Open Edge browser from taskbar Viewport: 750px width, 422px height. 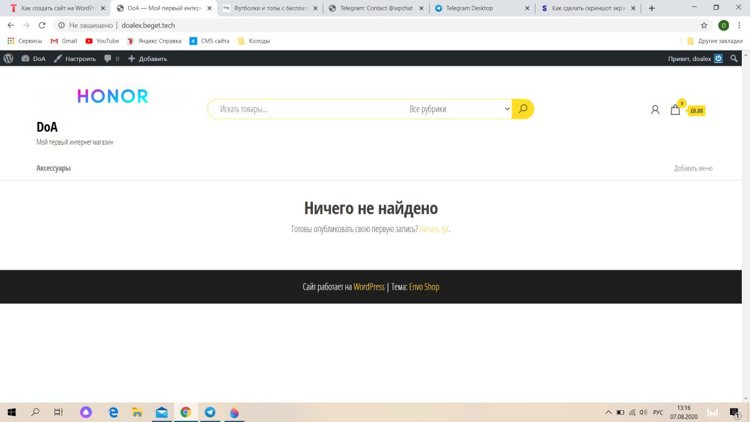click(114, 413)
